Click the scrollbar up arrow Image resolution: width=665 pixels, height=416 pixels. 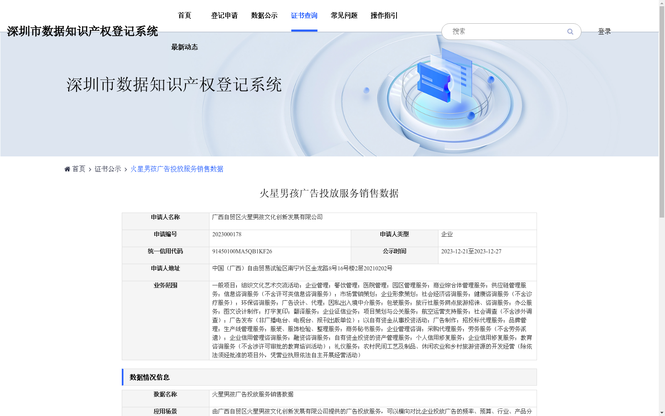(662, 2)
